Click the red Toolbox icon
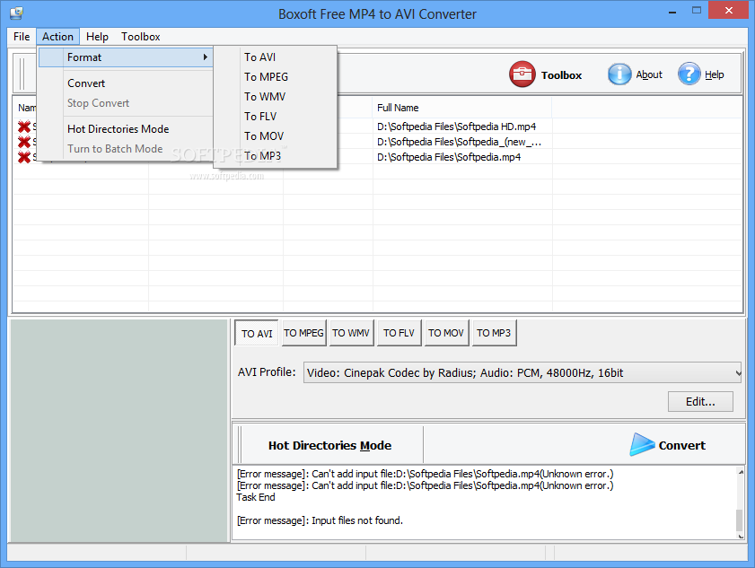 [x=522, y=74]
